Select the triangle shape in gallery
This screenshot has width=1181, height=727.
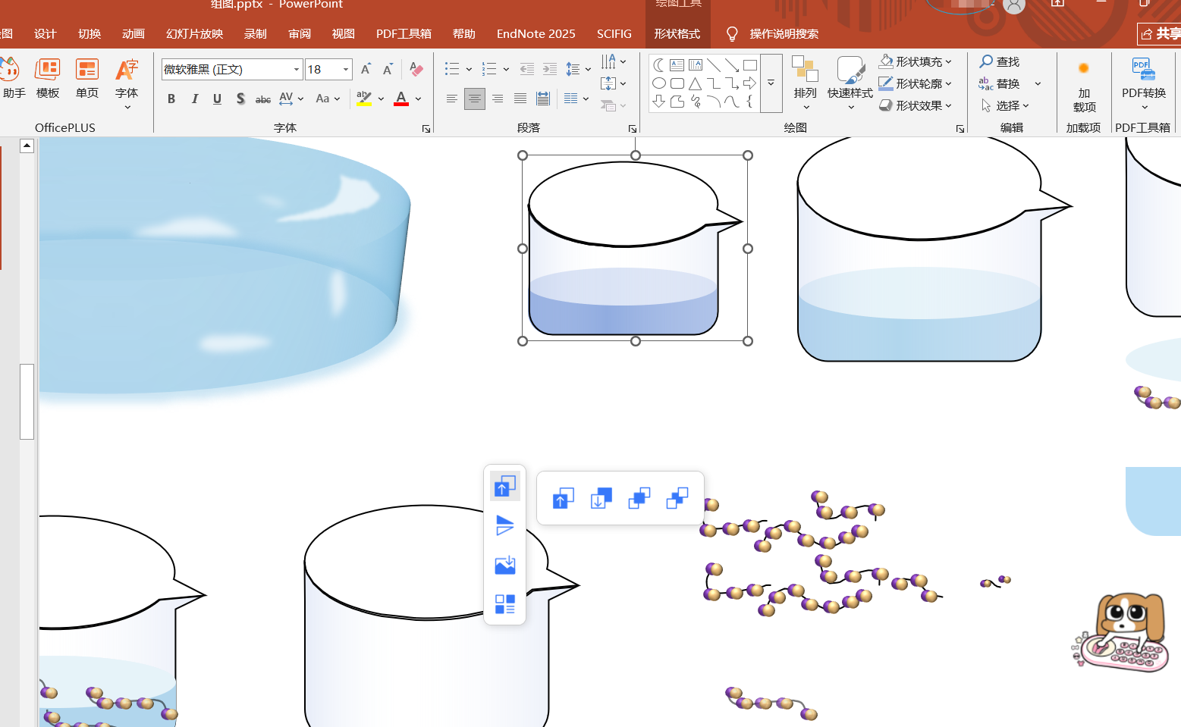695,83
